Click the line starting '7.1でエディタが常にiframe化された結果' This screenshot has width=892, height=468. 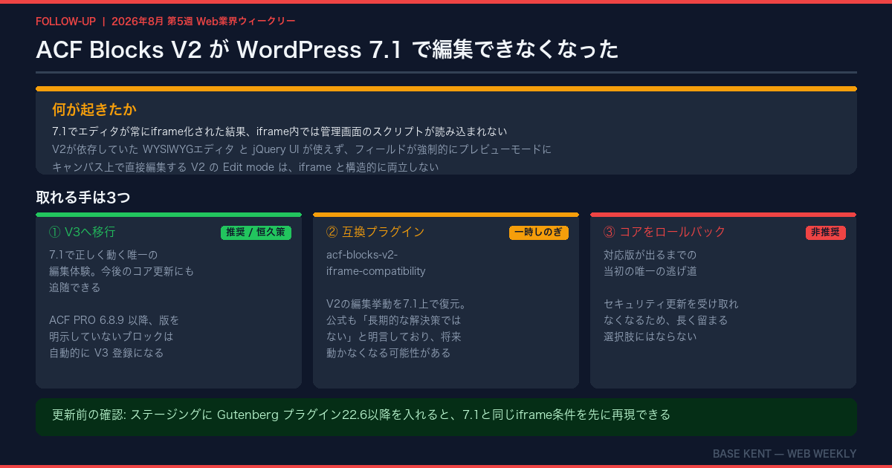click(279, 131)
